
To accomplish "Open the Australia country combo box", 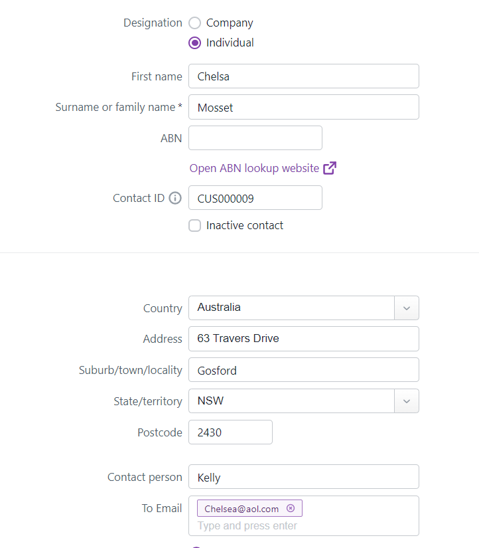I will coord(292,308).
